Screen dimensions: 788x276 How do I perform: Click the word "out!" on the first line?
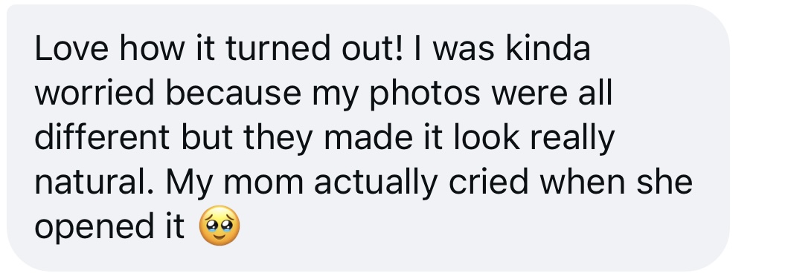click(x=369, y=49)
